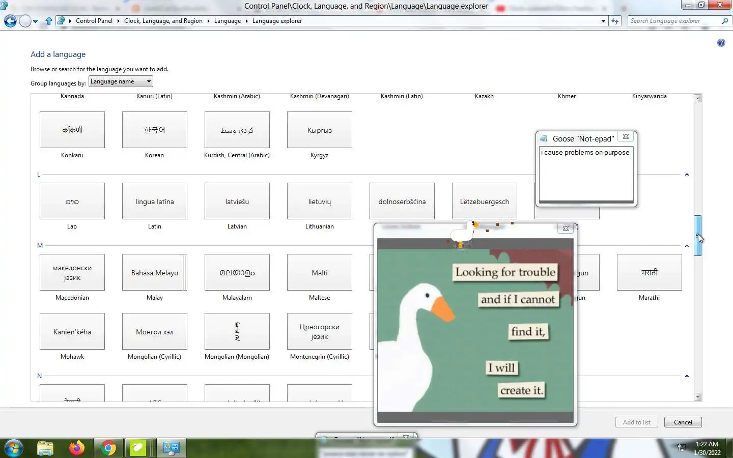The height and width of the screenshot is (458, 733).
Task: Select the Latvian language tile
Action: 237,201
